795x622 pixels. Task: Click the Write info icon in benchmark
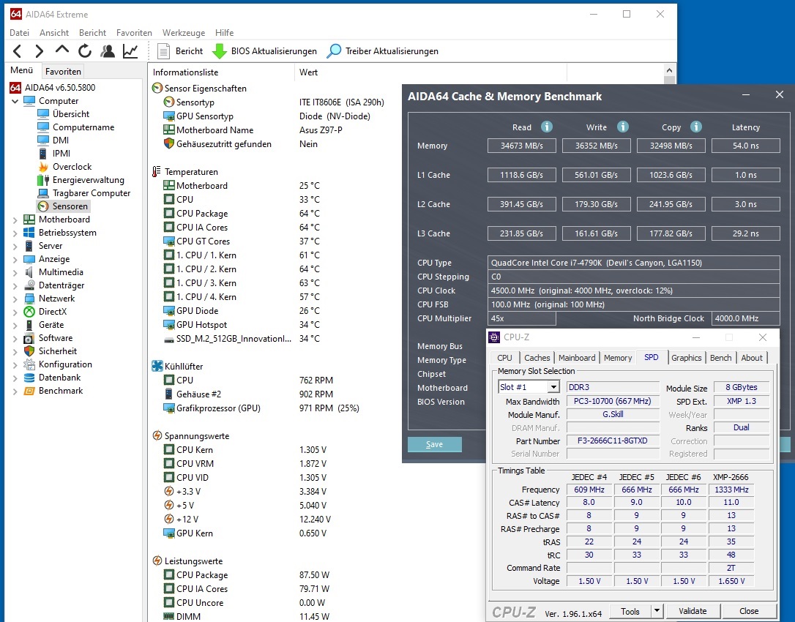pos(623,127)
